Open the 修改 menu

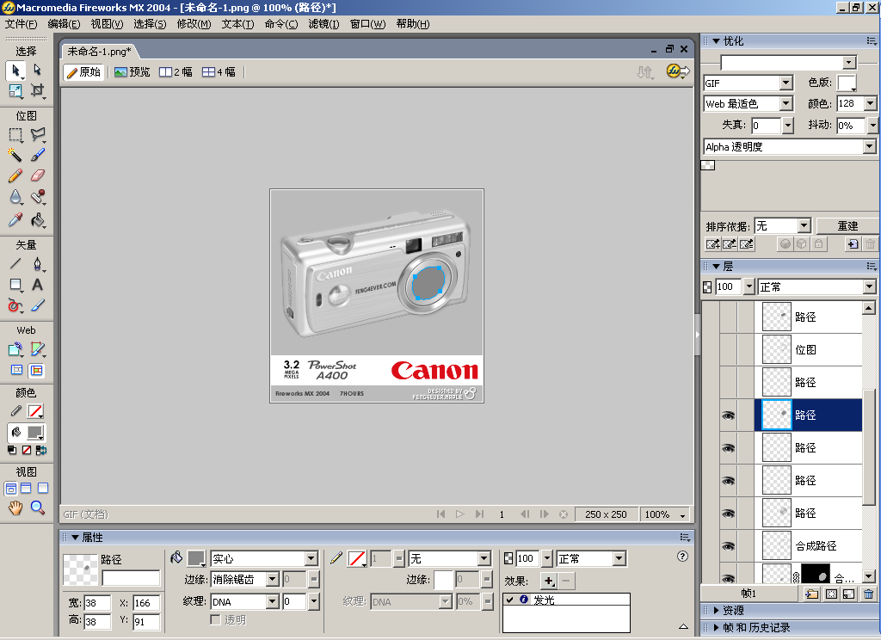[x=194, y=24]
